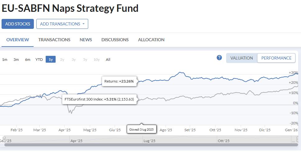Click the horizontal scrollbar under the navigator
This screenshot has width=301, height=152.
coord(151,145)
